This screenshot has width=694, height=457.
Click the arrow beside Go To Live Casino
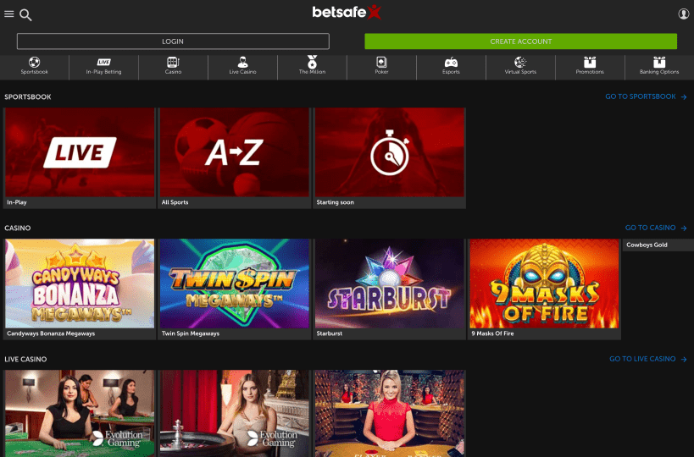coord(684,360)
